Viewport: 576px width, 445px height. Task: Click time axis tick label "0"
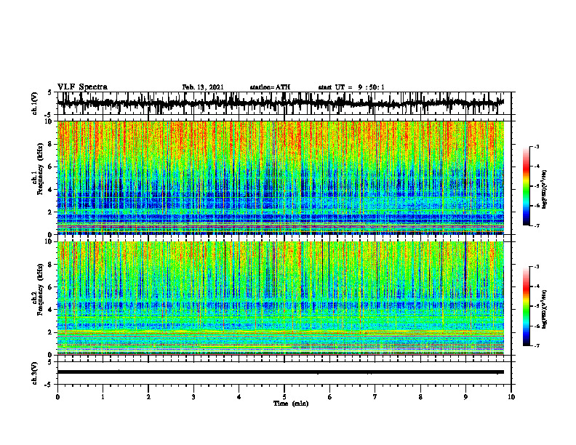57,397
